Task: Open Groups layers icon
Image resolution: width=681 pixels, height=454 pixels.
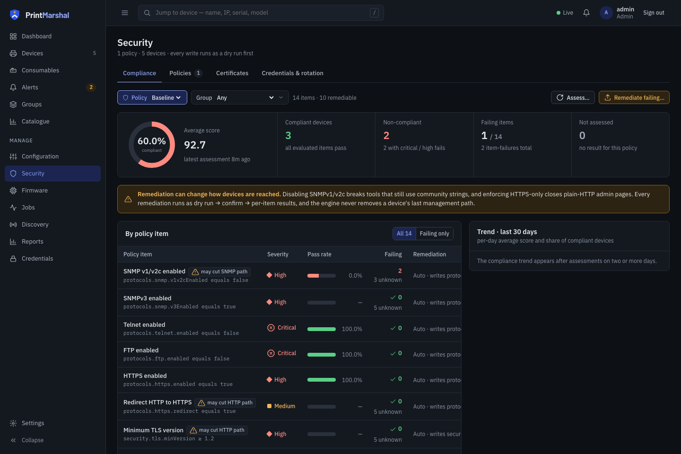Action: point(13,105)
